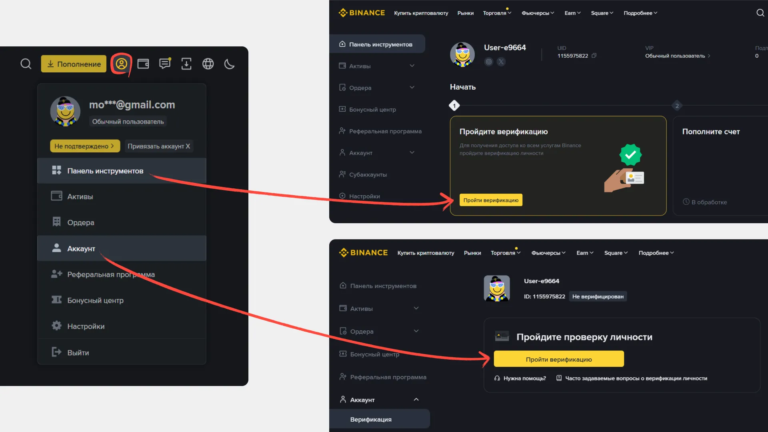
Task: Click the wide Пройти верификацию yellow button
Action: tap(558, 359)
